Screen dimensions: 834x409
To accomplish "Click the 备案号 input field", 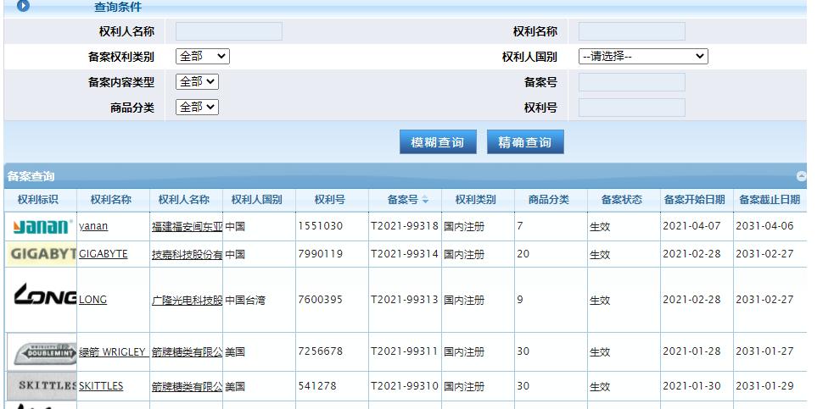I will (632, 82).
